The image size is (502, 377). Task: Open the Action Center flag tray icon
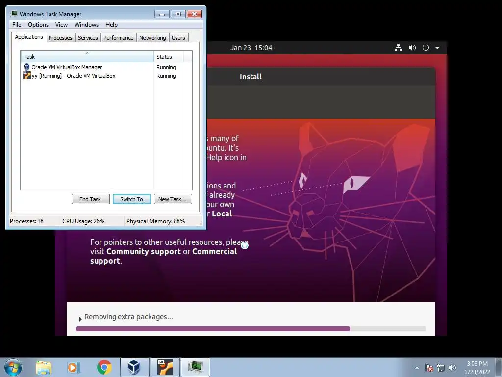click(429, 368)
